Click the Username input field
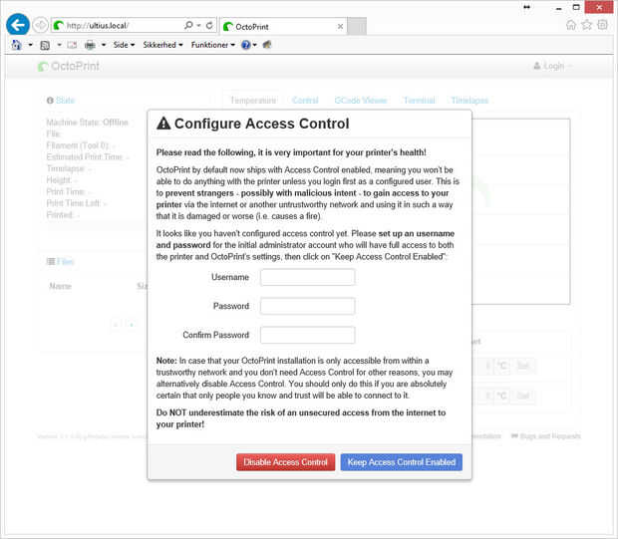618x539 pixels. click(x=307, y=277)
